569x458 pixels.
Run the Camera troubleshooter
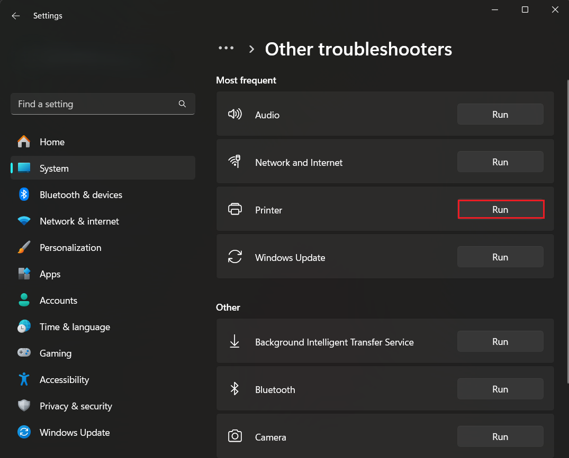(x=500, y=436)
